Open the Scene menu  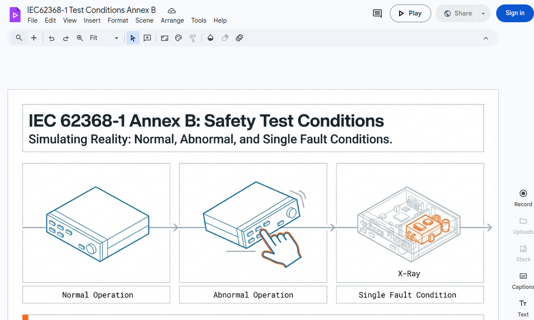[144, 20]
